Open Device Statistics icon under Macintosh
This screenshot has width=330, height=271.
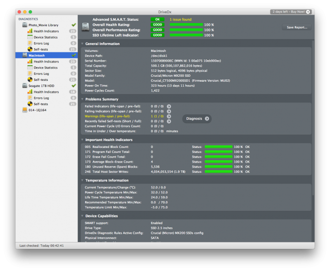(30, 68)
